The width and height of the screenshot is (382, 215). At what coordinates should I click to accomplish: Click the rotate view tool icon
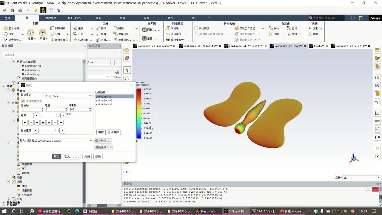[127, 78]
